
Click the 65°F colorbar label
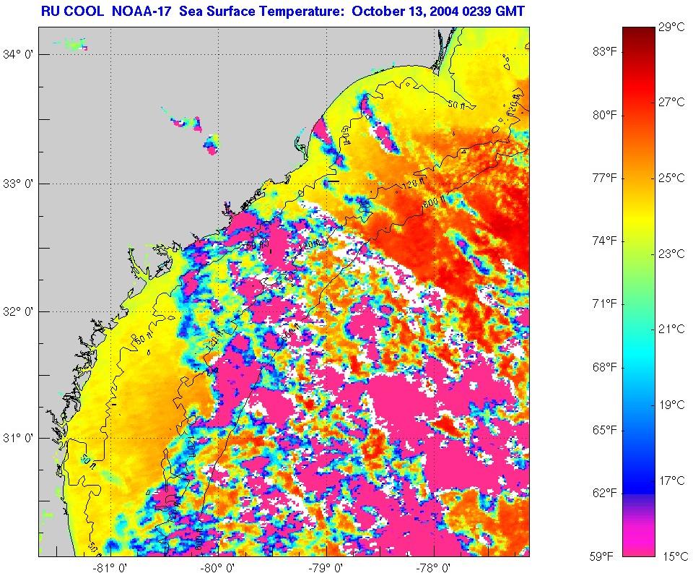[x=604, y=430]
